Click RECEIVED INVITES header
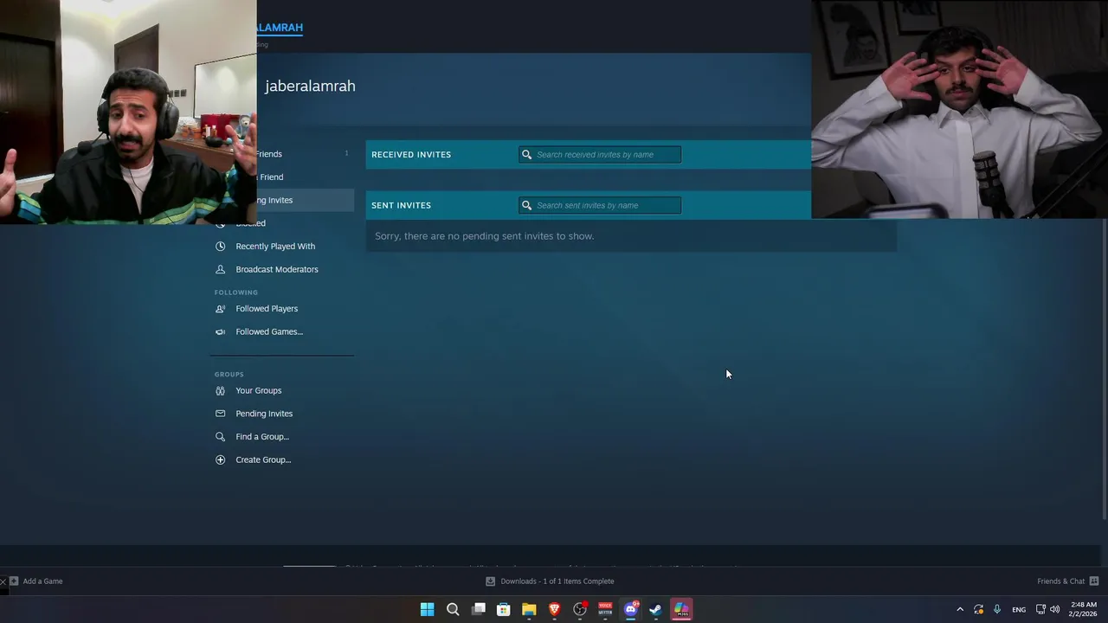This screenshot has width=1108, height=623. tap(411, 155)
